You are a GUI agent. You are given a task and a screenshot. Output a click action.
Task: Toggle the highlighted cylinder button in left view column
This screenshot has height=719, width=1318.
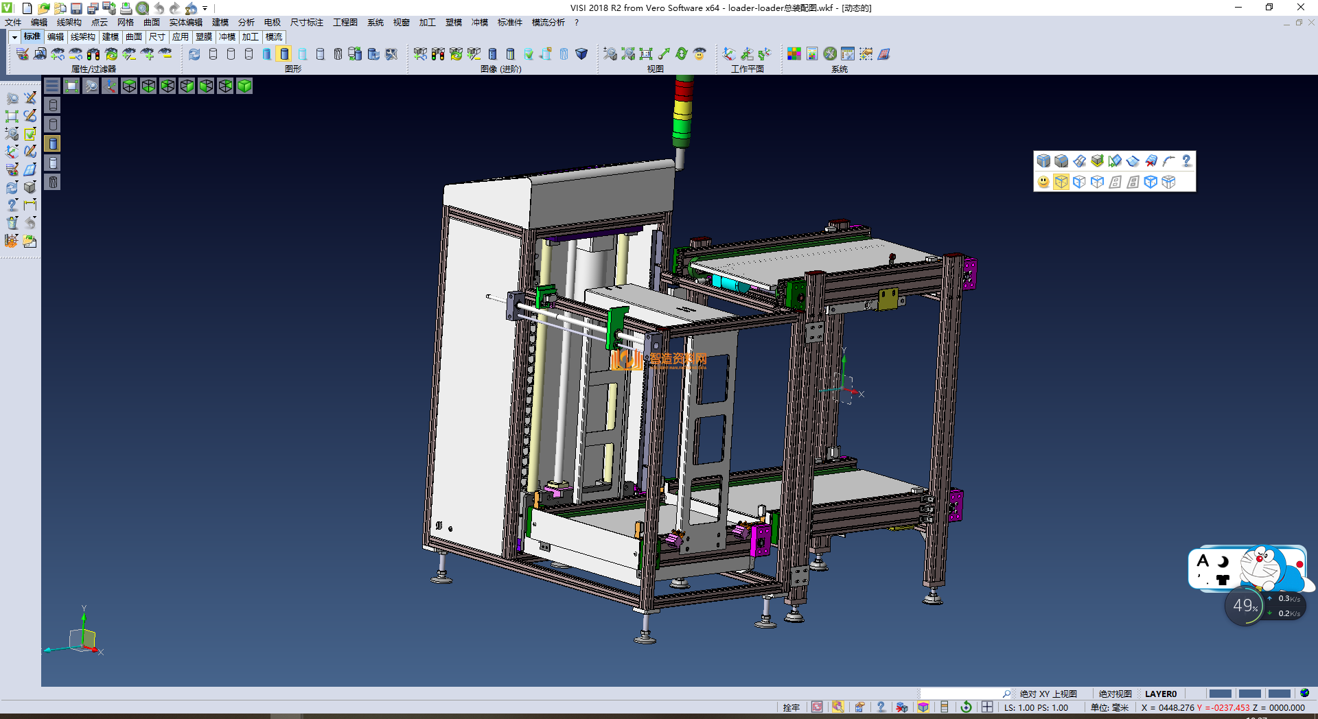coord(53,143)
